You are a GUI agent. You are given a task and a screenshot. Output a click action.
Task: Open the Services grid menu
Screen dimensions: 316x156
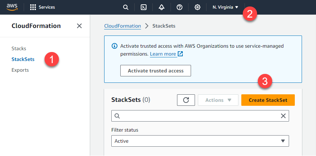[x=42, y=7]
